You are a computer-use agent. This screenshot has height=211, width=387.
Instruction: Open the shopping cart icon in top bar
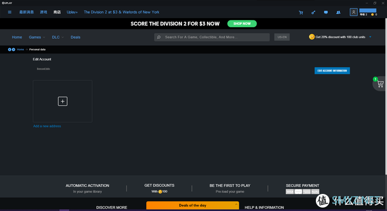pos(301,13)
